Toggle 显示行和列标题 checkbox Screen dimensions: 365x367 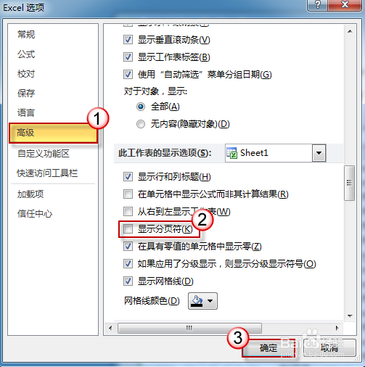click(x=128, y=177)
